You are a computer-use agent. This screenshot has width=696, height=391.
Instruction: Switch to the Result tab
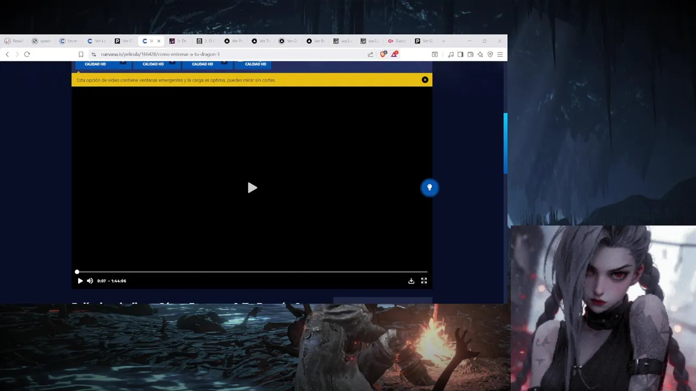click(x=14, y=41)
